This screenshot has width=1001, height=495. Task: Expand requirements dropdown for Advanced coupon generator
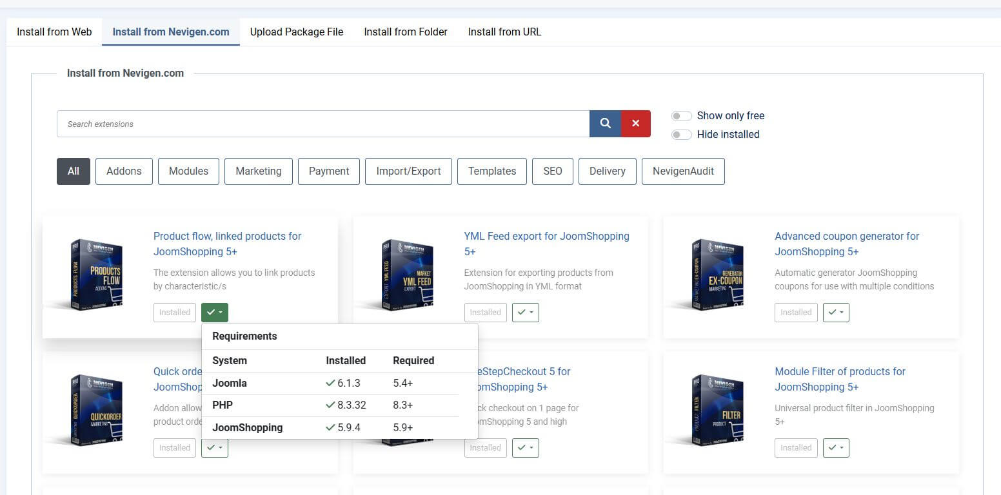836,313
